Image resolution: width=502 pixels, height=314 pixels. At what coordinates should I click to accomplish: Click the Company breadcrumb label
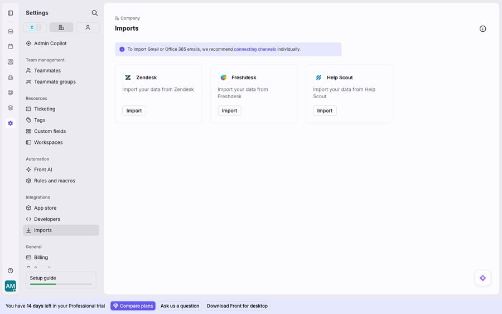pos(130,18)
